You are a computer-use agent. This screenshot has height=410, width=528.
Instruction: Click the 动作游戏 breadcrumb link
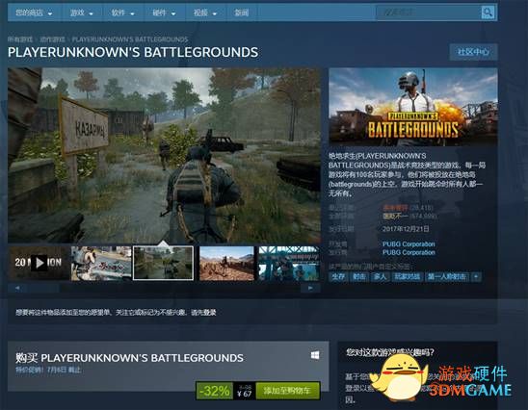[52, 39]
